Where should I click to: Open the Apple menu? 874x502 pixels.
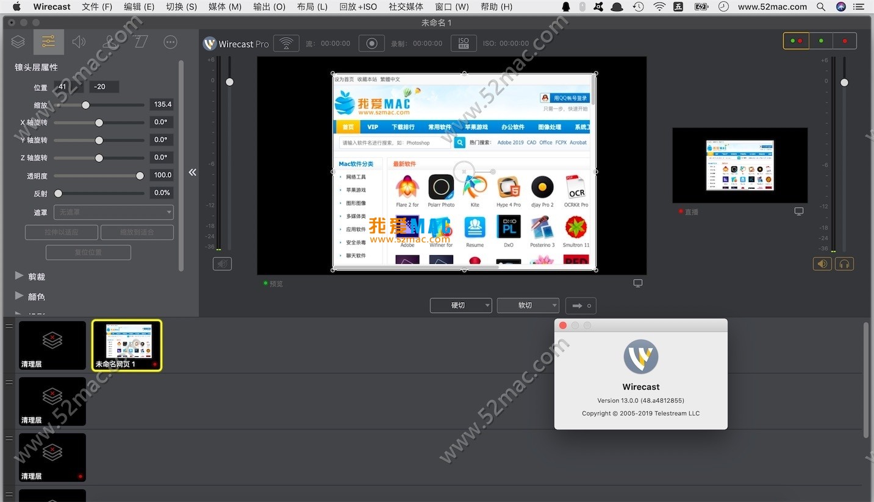pyautogui.click(x=16, y=7)
